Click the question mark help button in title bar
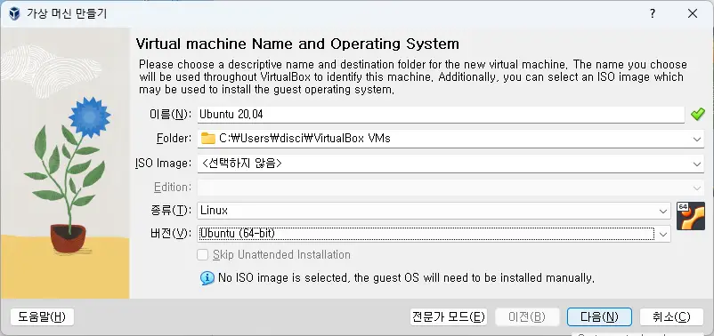Screen dimensions: 714x336 (653, 13)
